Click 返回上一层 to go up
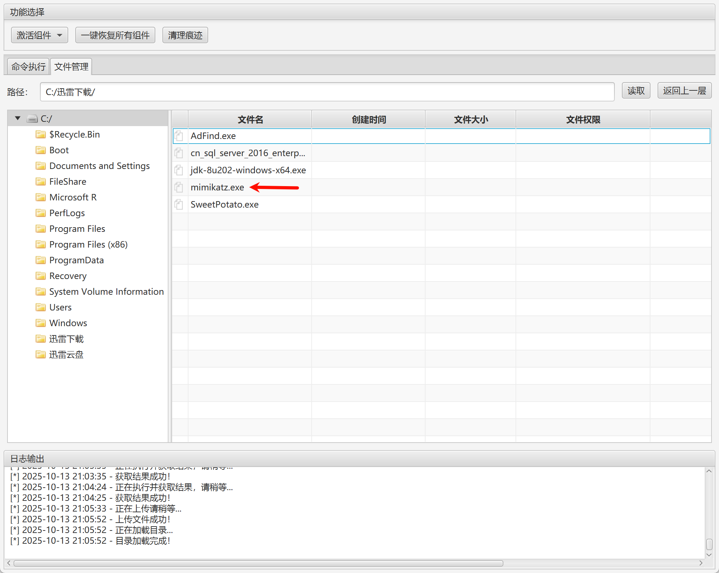 click(684, 91)
